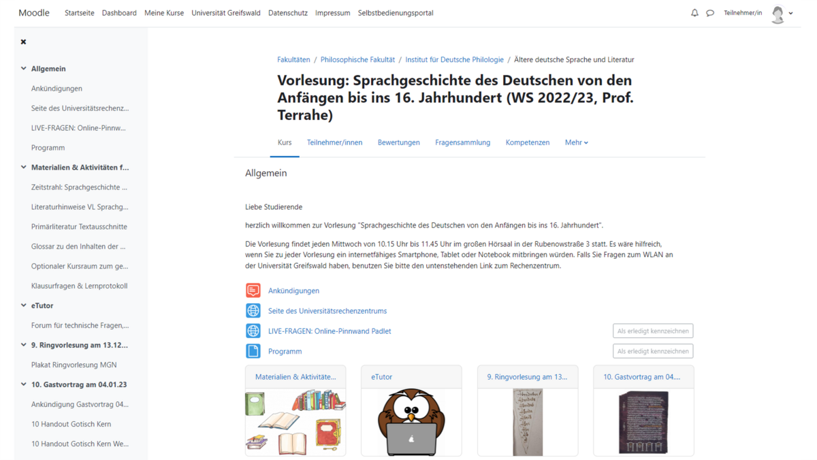Open the eTutor owl thumbnail
This screenshot has width=817, height=460.
411,422
